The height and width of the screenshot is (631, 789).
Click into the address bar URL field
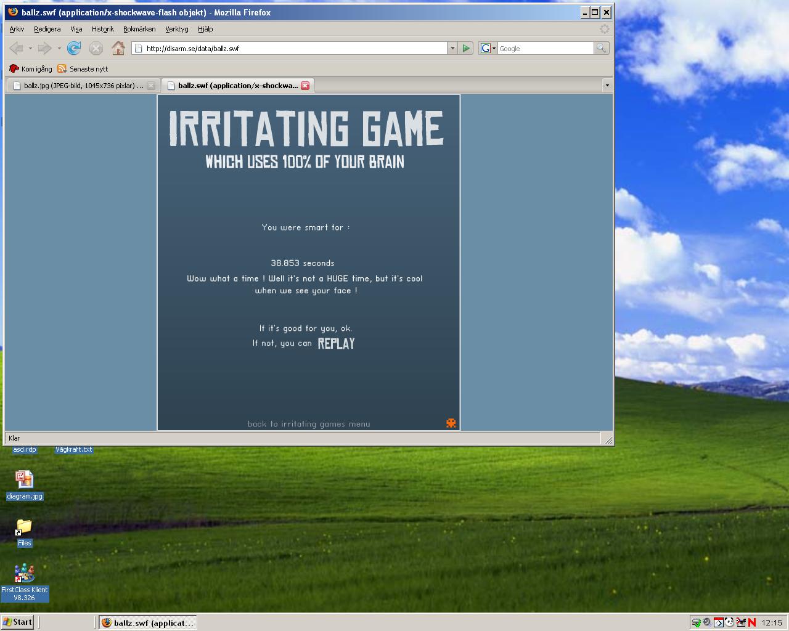click(296, 48)
